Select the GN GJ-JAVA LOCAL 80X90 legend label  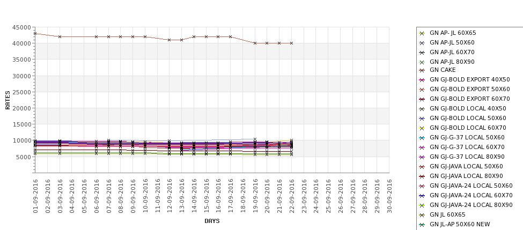pyautogui.click(x=466, y=176)
